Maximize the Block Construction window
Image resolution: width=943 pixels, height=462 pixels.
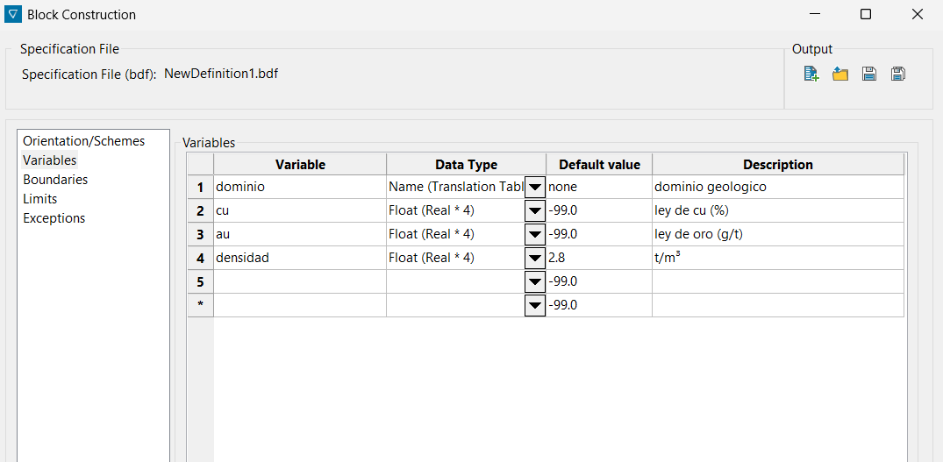(x=866, y=14)
